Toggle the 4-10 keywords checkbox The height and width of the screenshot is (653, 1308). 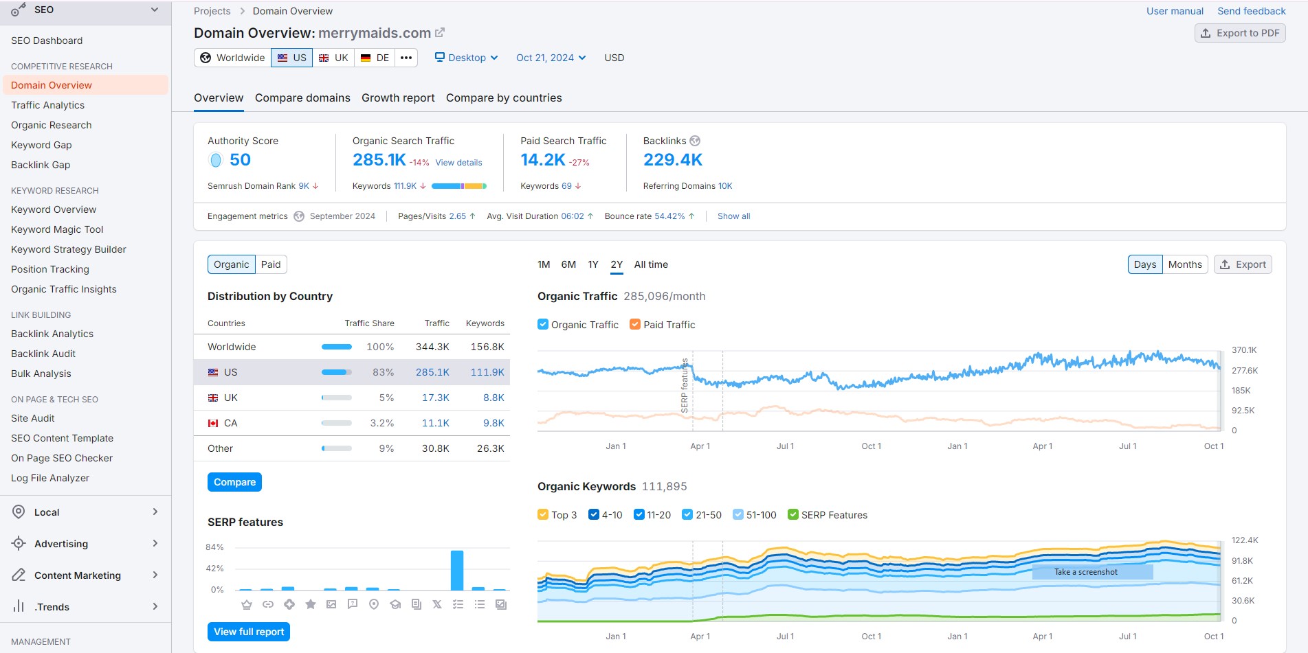pyautogui.click(x=594, y=514)
